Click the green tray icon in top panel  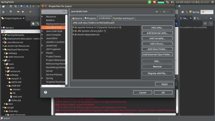point(149,2)
